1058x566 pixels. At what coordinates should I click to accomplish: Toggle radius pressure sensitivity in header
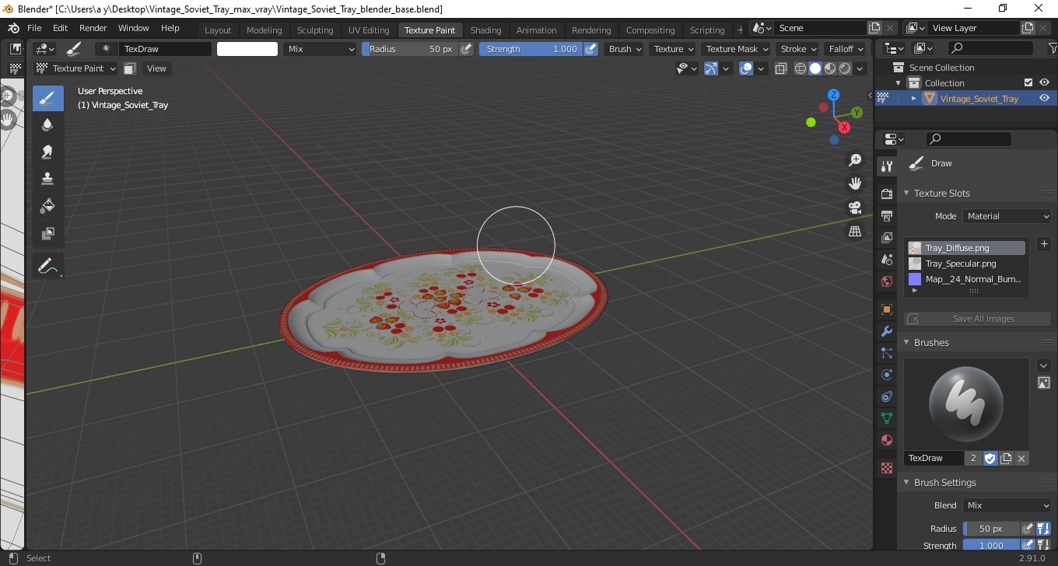point(466,49)
